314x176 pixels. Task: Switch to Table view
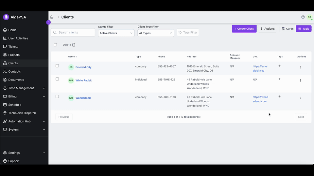point(304,29)
